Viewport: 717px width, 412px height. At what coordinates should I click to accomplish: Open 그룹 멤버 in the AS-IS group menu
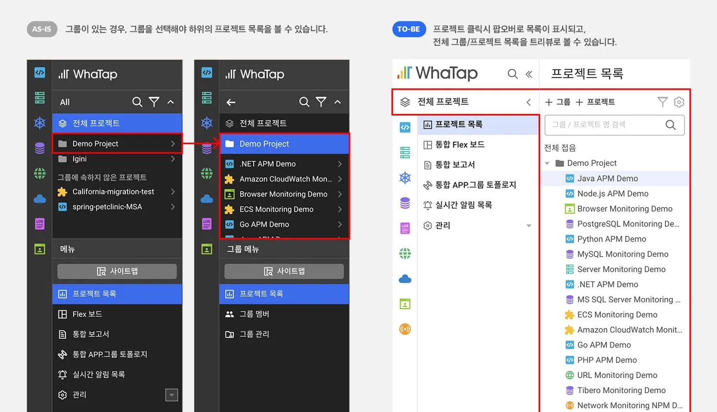pos(284,314)
